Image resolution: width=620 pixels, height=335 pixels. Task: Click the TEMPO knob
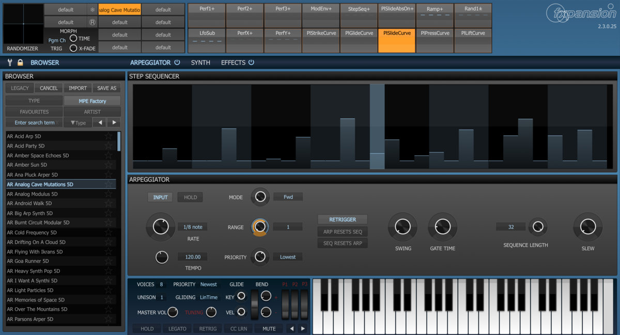[x=162, y=257]
